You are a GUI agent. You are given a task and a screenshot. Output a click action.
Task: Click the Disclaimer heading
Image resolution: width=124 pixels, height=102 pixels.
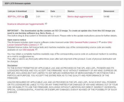click(x=12, y=66)
